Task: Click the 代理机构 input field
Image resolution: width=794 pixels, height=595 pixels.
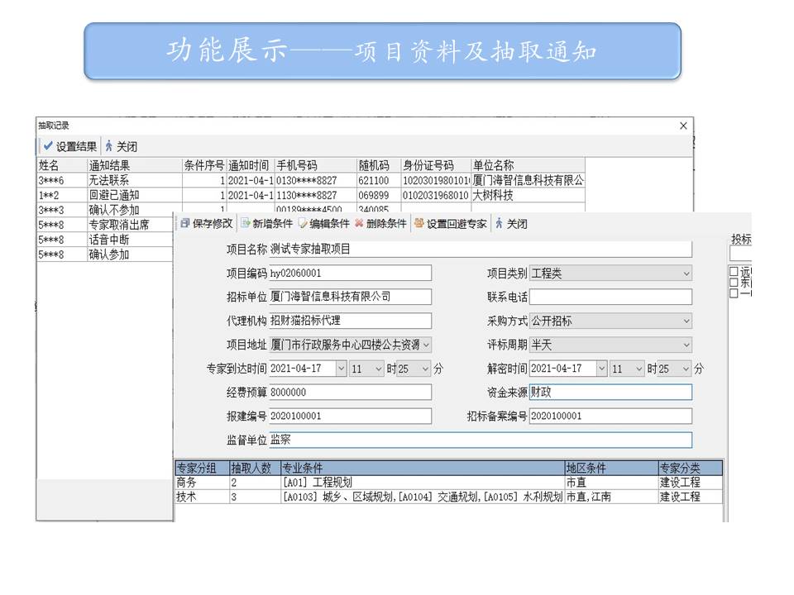Action: 351,321
